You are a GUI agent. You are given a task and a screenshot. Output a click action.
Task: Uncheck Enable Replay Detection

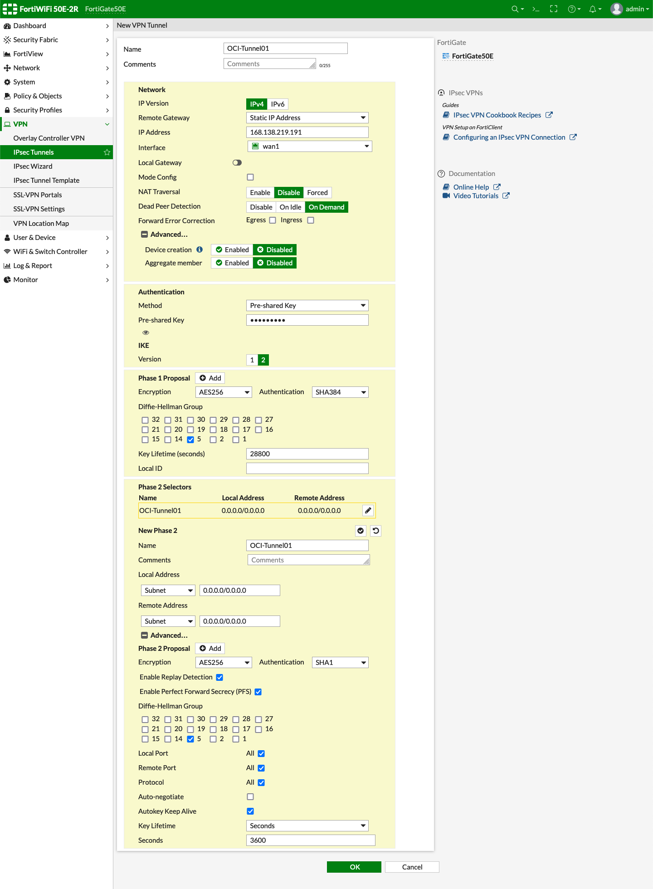(x=219, y=678)
